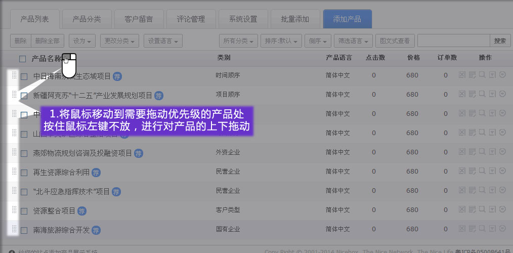Expand the 所有分类 category filter dropdown

coord(238,41)
